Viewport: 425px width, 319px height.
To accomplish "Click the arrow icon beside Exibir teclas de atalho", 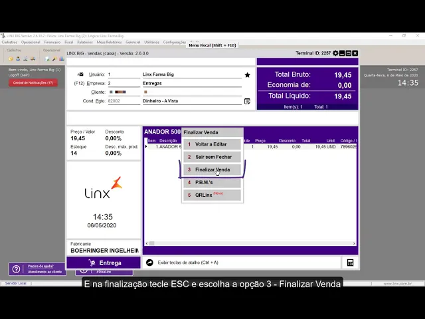I will [149, 263].
